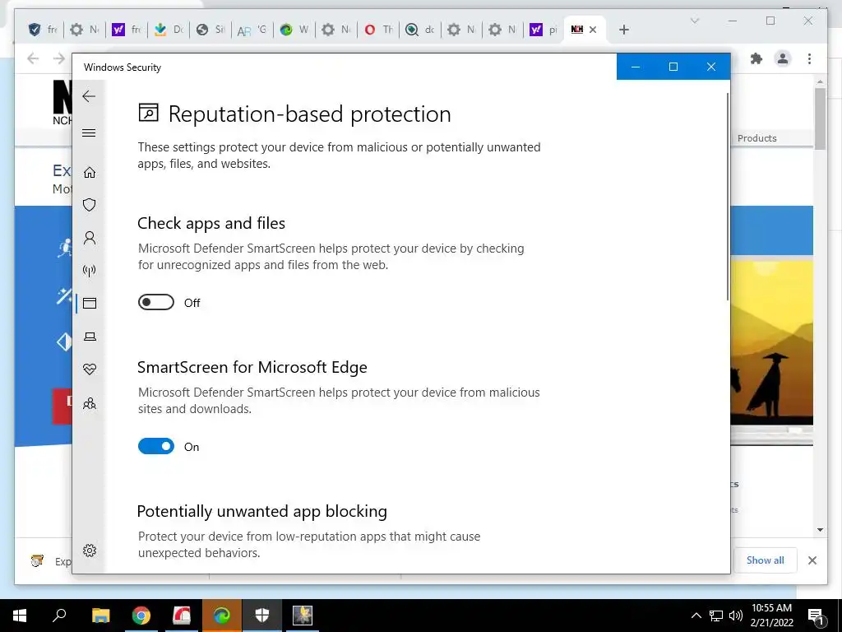Click the landscape image thumbnail on NCH page
The width and height of the screenshot is (842, 632).
pos(771,342)
